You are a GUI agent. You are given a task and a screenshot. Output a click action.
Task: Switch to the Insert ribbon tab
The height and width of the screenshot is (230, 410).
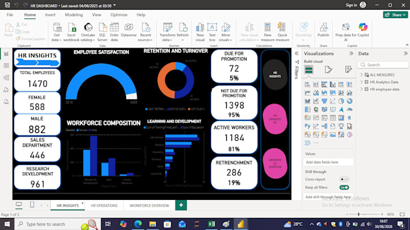click(50, 15)
